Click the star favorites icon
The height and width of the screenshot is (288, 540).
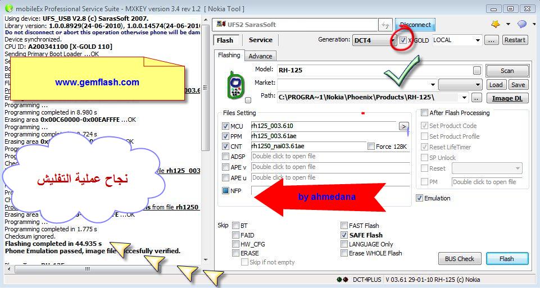[496, 24]
